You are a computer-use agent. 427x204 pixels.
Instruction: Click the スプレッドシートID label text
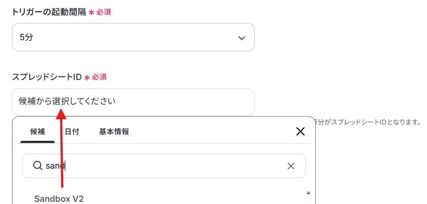coord(47,77)
